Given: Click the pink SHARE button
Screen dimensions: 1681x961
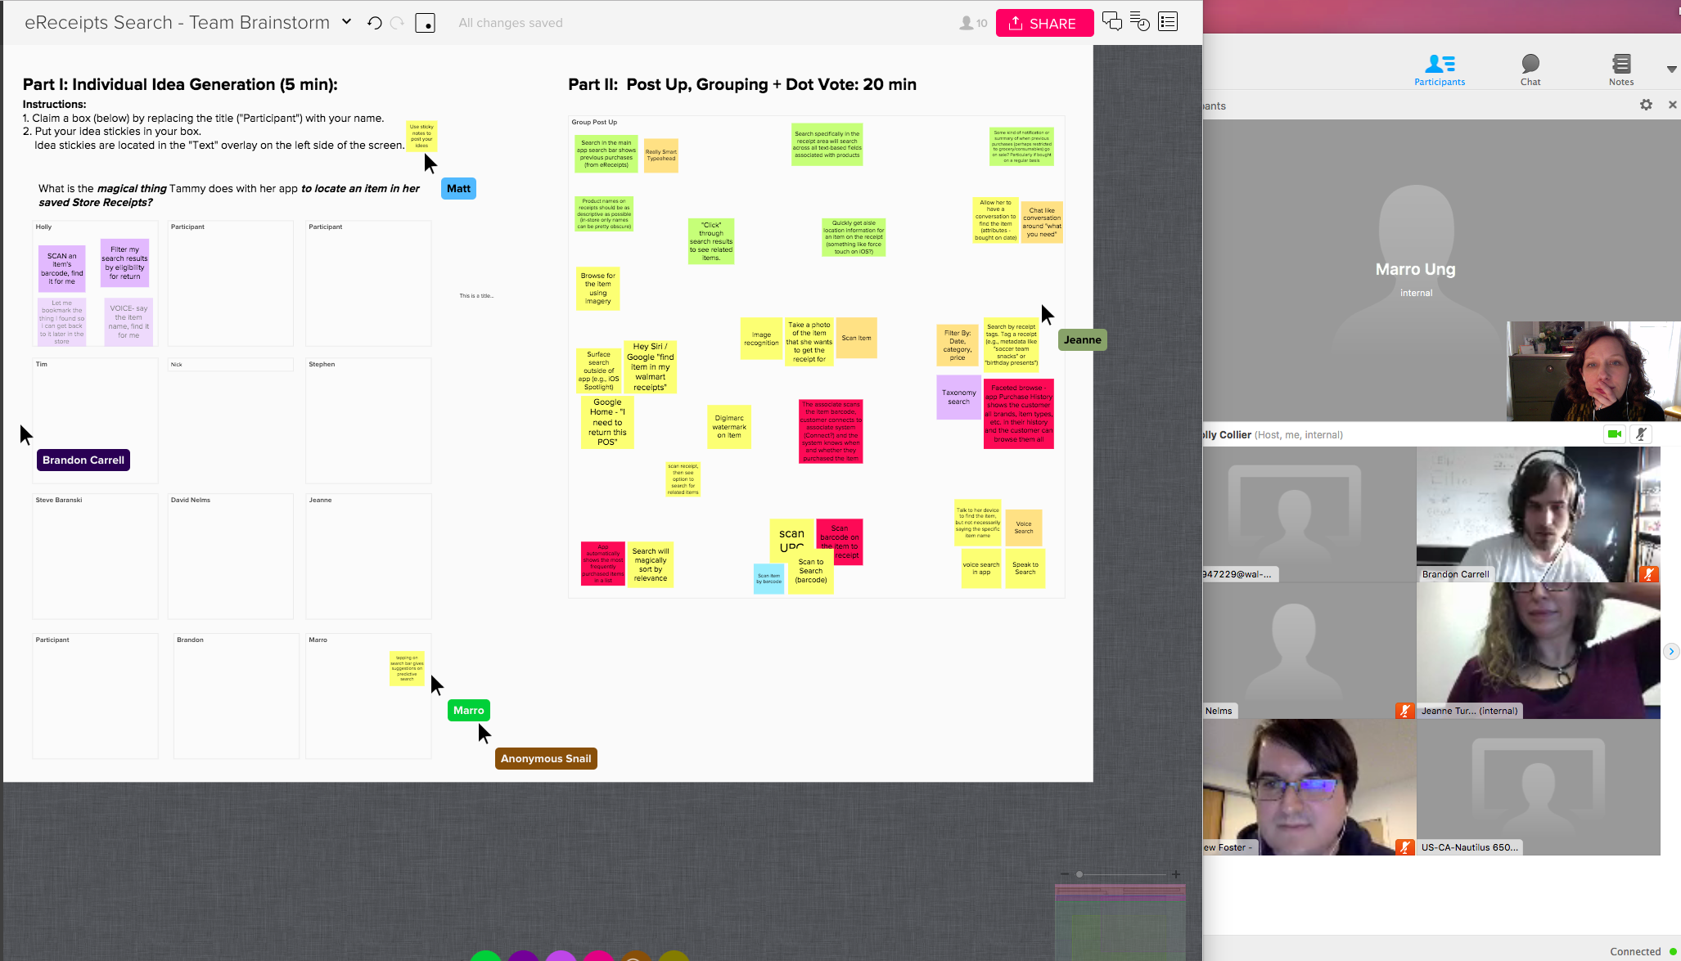Looking at the screenshot, I should coord(1044,23).
